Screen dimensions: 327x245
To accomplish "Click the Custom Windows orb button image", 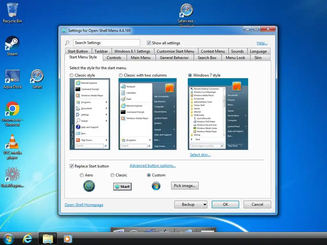I will (x=156, y=186).
